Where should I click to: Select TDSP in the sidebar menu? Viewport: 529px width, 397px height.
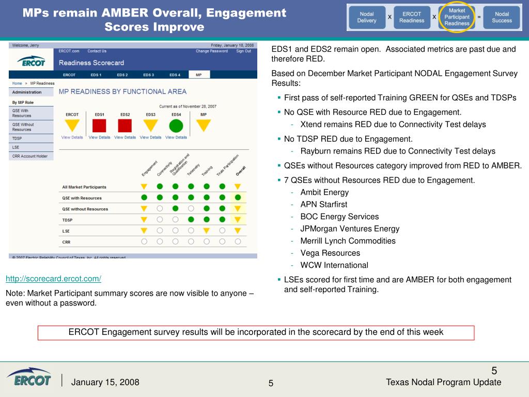tap(31, 139)
